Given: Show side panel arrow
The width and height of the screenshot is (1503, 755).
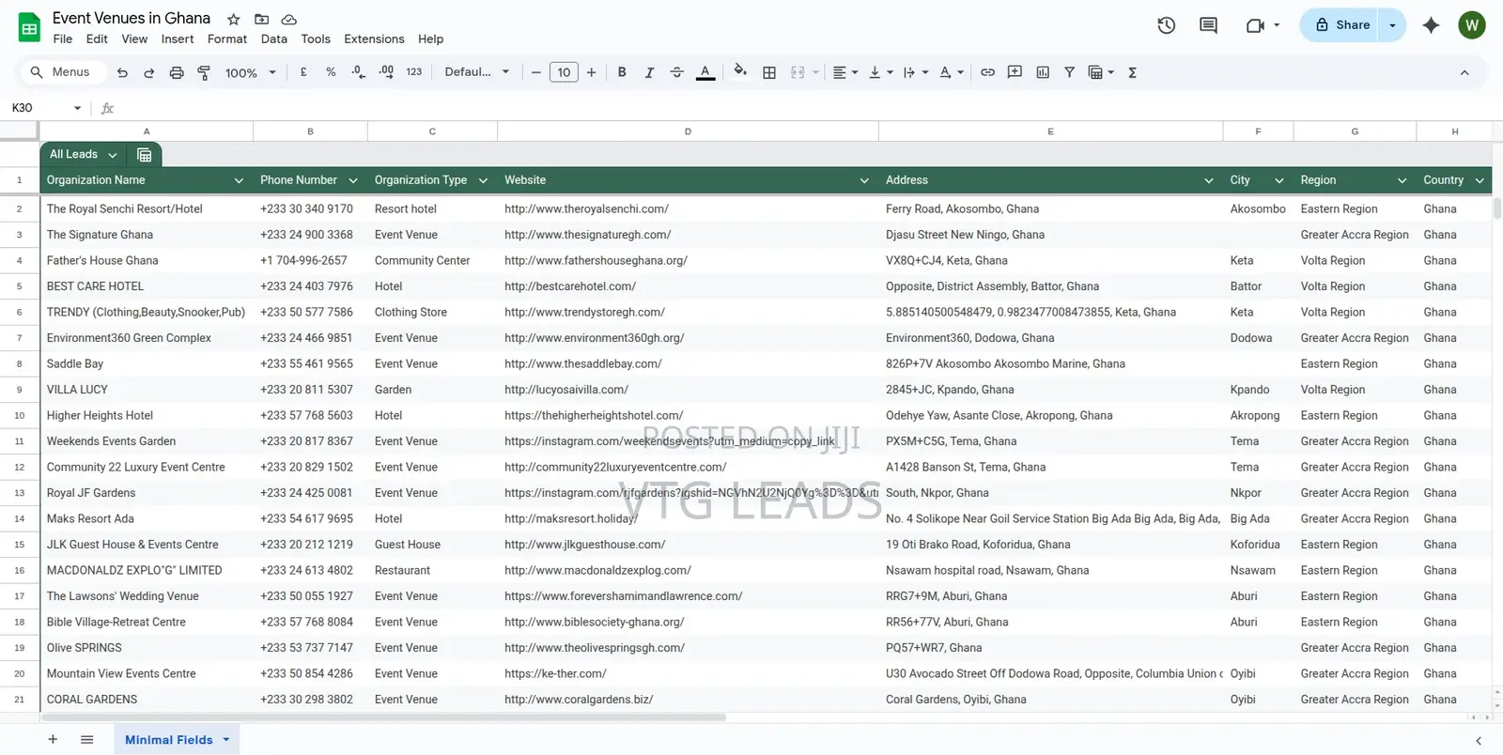Looking at the screenshot, I should tap(1479, 741).
